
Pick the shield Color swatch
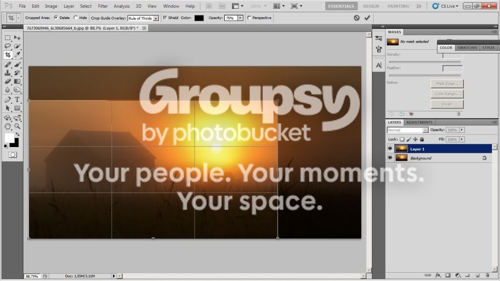point(199,18)
